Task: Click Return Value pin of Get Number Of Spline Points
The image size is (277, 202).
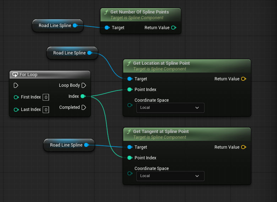Action: [x=173, y=28]
